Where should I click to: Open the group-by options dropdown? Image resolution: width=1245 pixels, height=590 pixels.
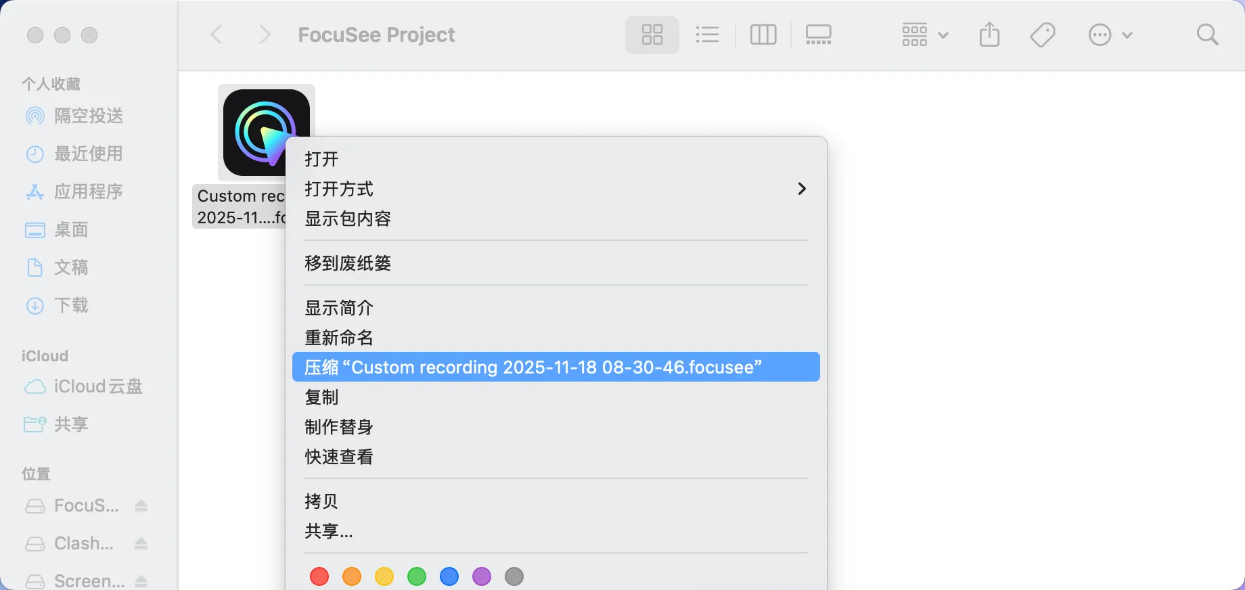coord(924,35)
